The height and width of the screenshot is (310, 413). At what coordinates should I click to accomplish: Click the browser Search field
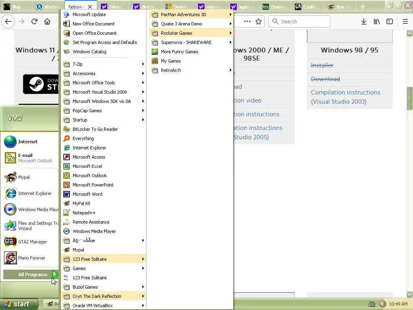coord(299,21)
